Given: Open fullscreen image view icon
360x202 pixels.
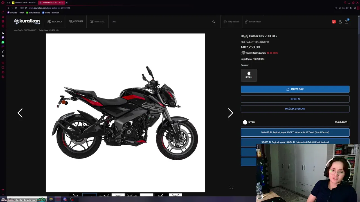Looking at the screenshot, I should [231, 187].
